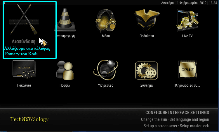Click the Σύστημα text label
This screenshot has width=219, height=132.
(147, 85)
